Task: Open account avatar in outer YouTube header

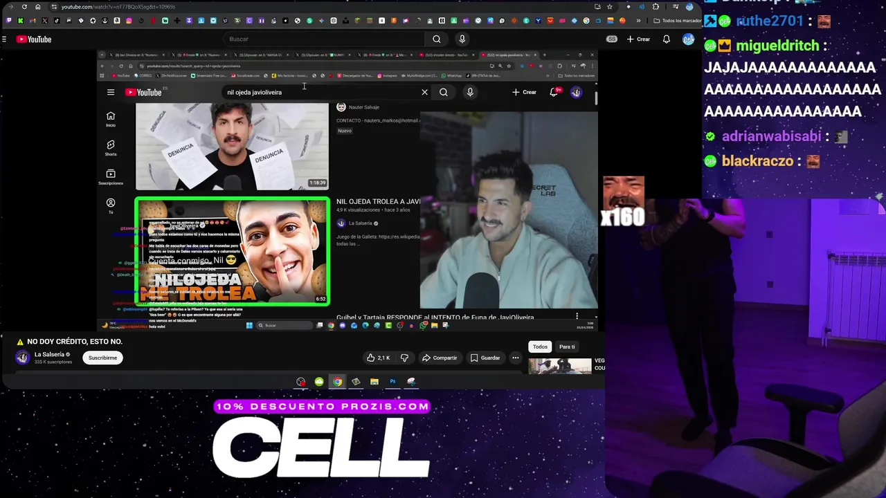Action: pyautogui.click(x=689, y=39)
